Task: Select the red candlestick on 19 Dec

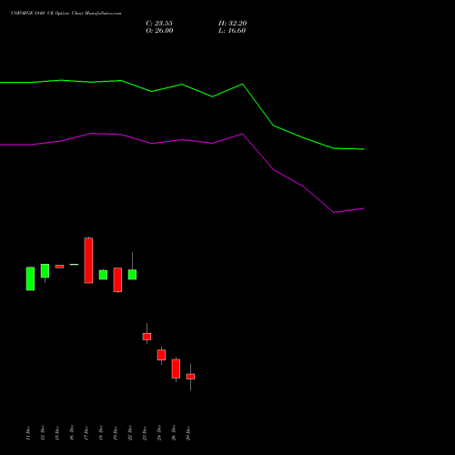Action: tap(117, 279)
